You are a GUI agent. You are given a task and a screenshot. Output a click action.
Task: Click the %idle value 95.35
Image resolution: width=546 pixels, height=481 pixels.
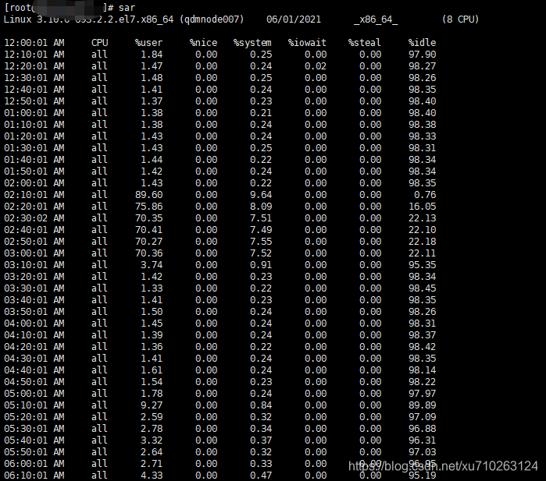422,265
